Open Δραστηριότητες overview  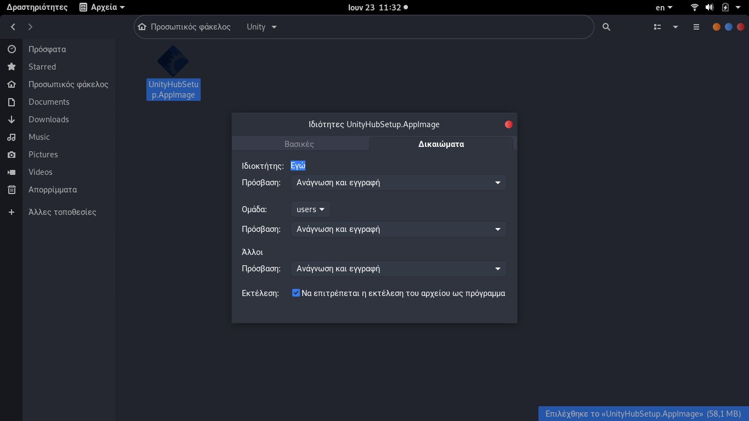coord(37,7)
